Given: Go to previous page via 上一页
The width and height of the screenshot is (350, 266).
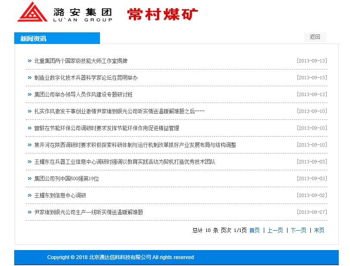Looking at the screenshot, I should tap(275, 230).
